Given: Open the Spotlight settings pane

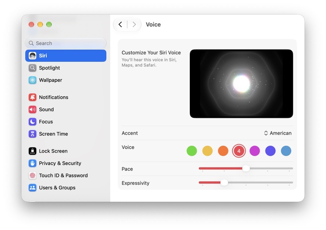Looking at the screenshot, I should point(66,68).
